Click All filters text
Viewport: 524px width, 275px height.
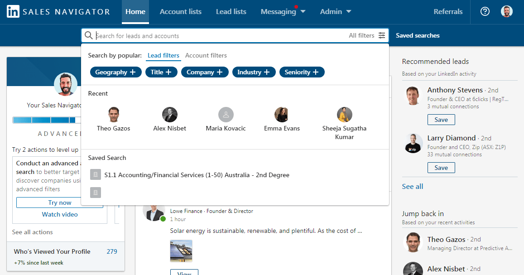pyautogui.click(x=361, y=35)
